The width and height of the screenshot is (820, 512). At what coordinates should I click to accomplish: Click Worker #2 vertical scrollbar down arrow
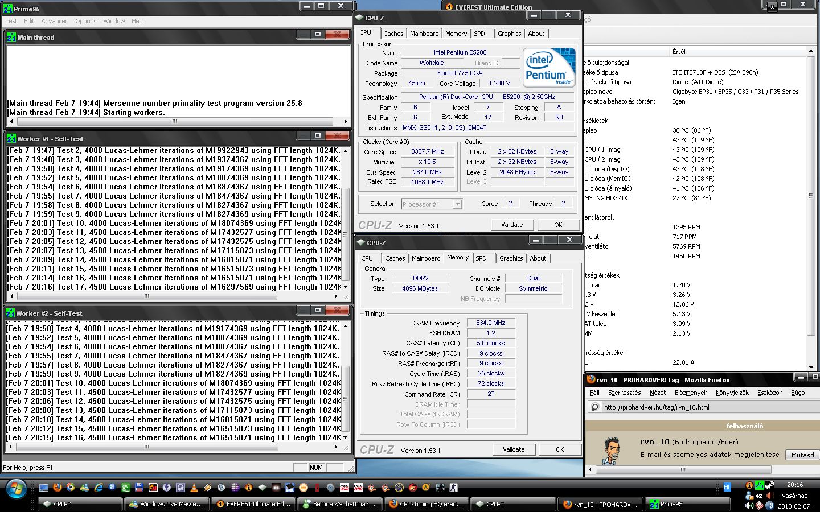pyautogui.click(x=345, y=437)
